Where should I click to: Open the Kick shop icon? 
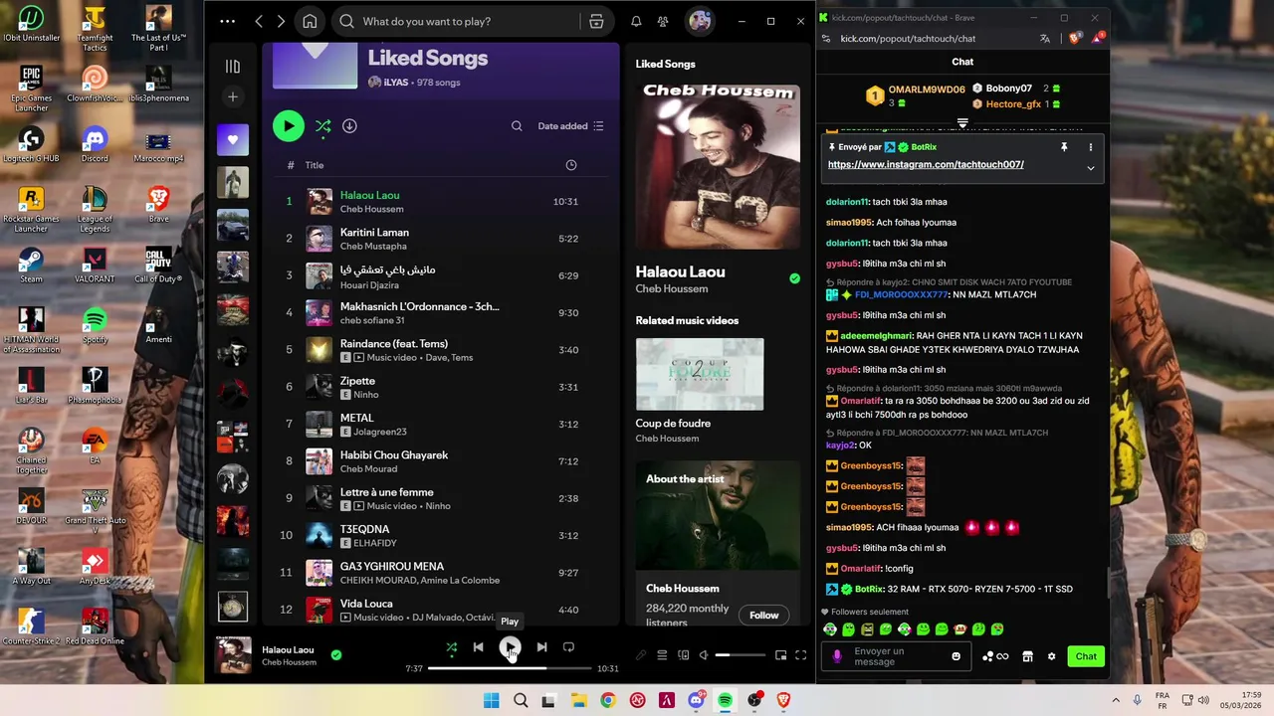1027,656
